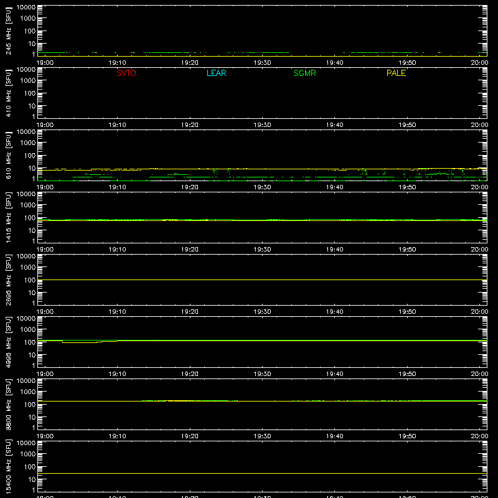Click the 19:10 label on 245 MHz time axis
The height and width of the screenshot is (498, 498).
coord(117,63)
